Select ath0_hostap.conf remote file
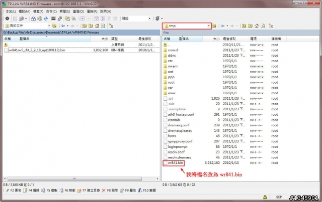 181,114
